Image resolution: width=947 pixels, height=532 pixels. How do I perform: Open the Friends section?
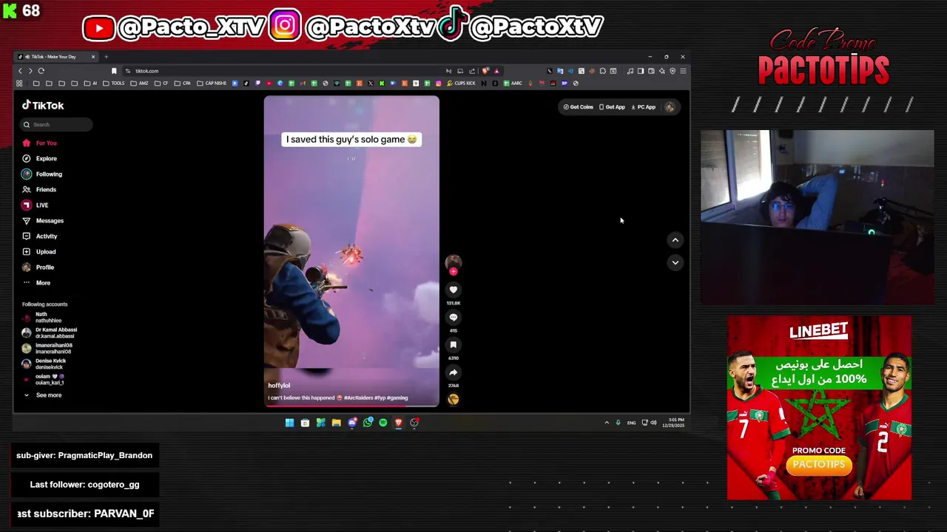[39, 189]
